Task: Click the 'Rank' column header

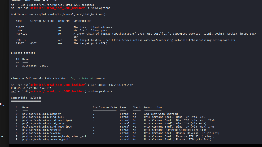Action: [123, 108]
